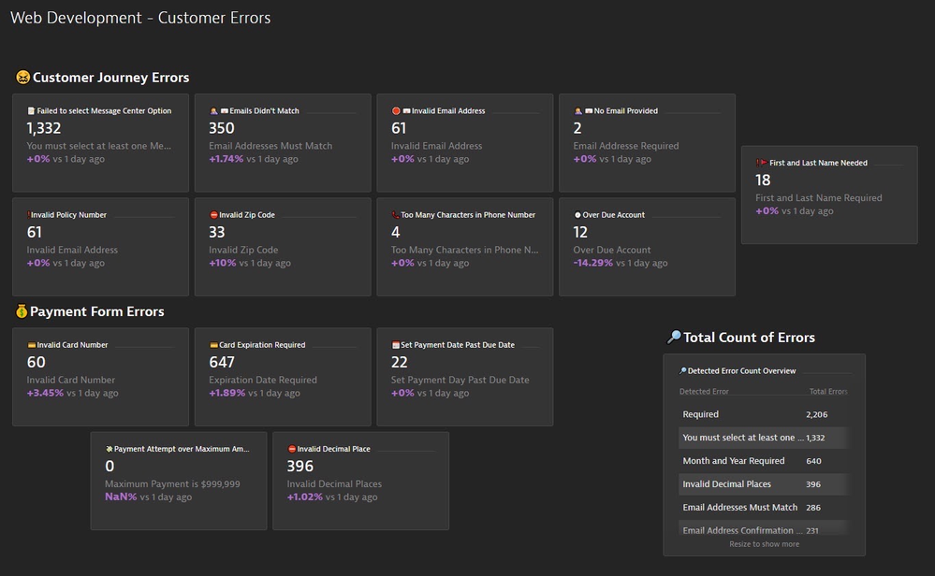Click the -14.29% change on Over Due Account tile
935x576 pixels.
click(x=593, y=264)
